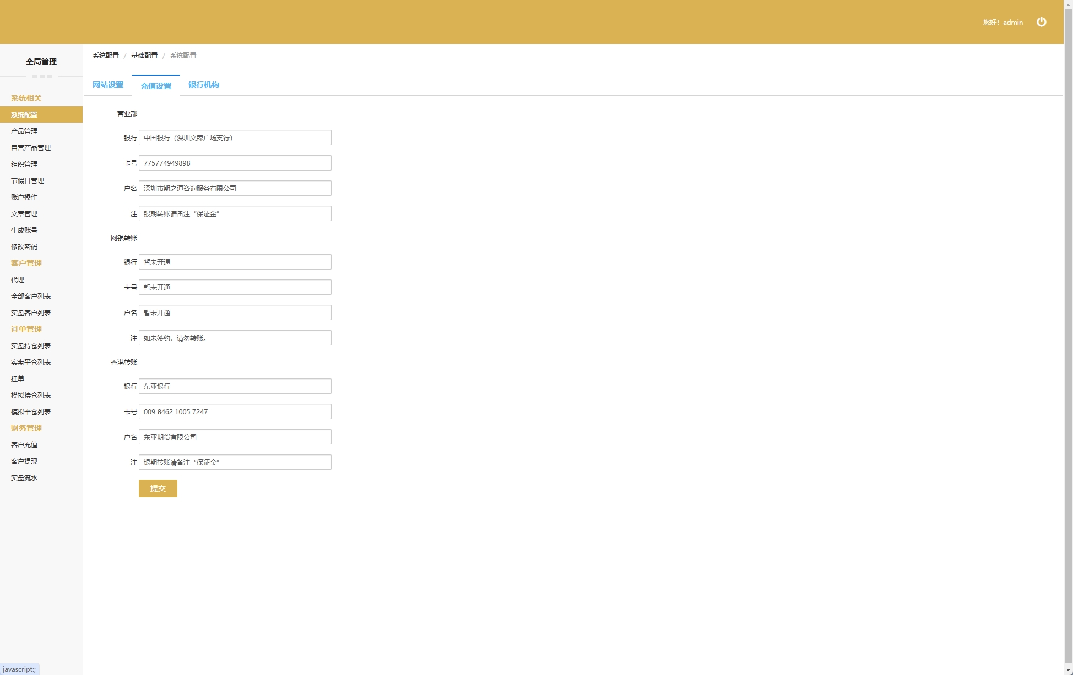The image size is (1073, 675).
Task: Click the power logout icon
Action: click(1041, 22)
